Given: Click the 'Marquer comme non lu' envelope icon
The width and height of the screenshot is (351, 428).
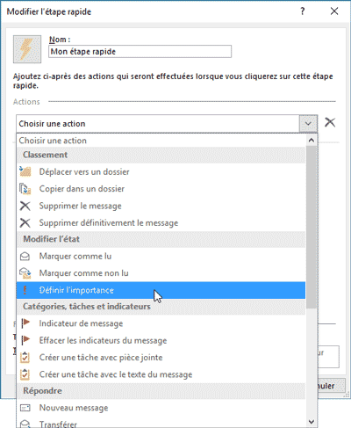Looking at the screenshot, I should (25, 273).
